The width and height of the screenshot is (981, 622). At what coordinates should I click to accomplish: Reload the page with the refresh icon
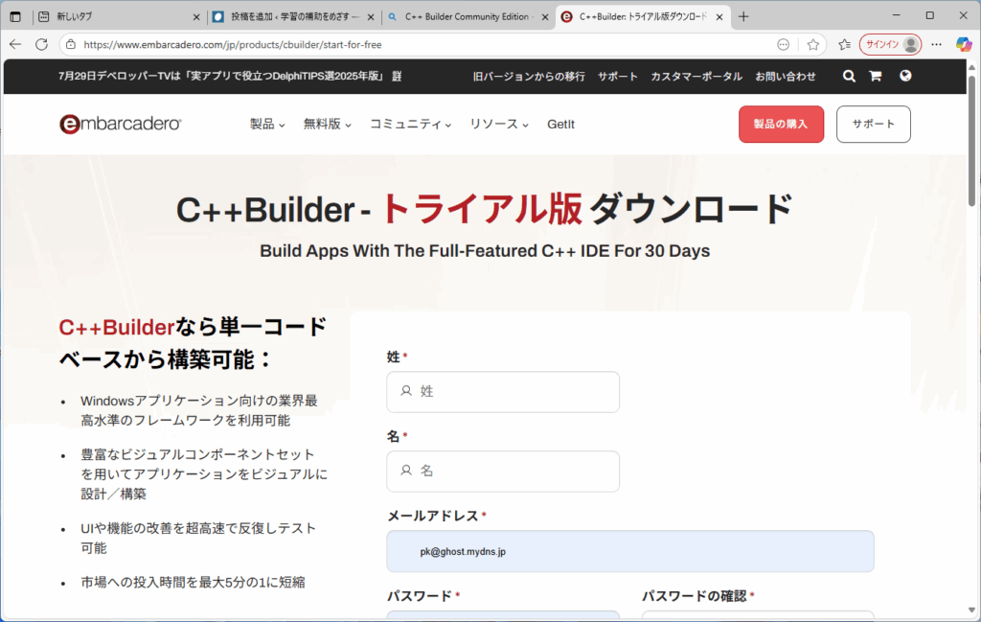[x=42, y=44]
